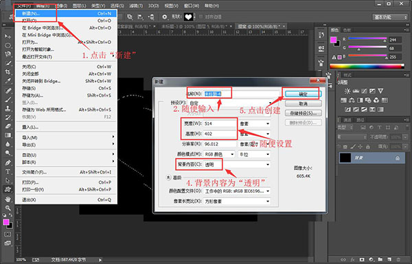
Task: Add a Brightness/Contrast adjustment
Action: click(x=347, y=91)
